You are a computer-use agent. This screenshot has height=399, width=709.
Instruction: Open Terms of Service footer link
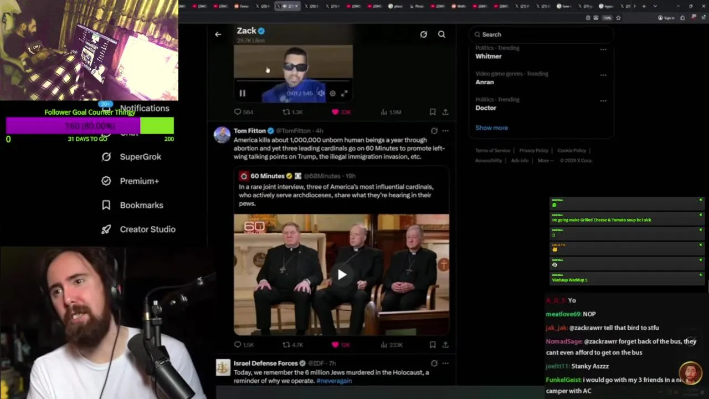tap(492, 151)
